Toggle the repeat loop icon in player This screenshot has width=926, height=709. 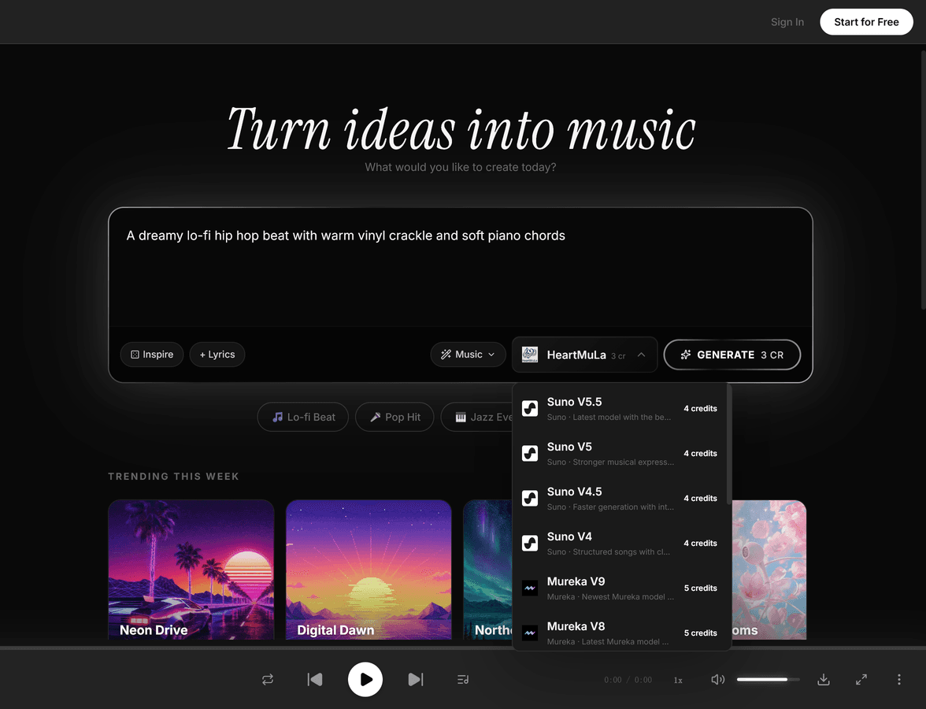click(x=268, y=679)
